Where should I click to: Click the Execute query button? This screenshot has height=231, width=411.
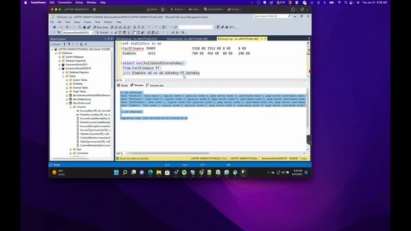[x=102, y=33]
